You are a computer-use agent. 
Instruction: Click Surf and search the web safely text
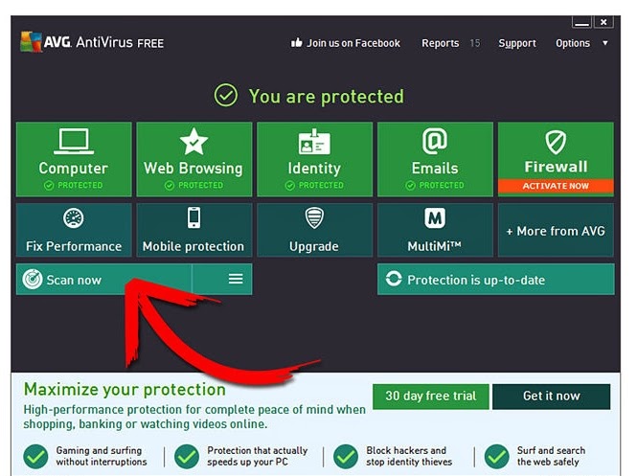tap(551, 456)
